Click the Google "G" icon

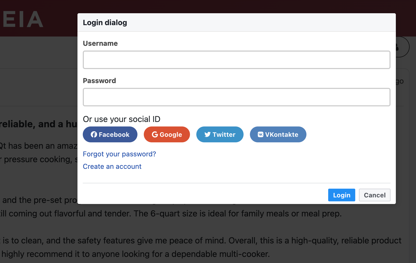point(155,134)
